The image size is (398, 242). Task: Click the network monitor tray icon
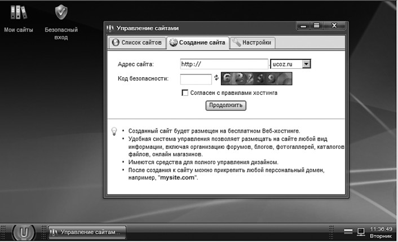click(361, 232)
